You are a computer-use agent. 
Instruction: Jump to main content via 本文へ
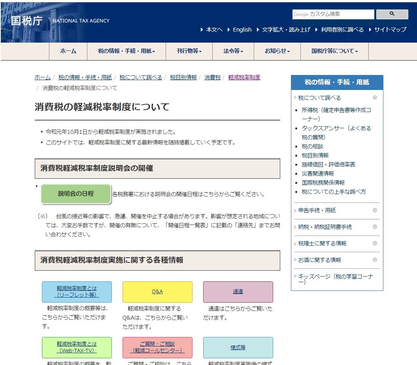tap(214, 30)
